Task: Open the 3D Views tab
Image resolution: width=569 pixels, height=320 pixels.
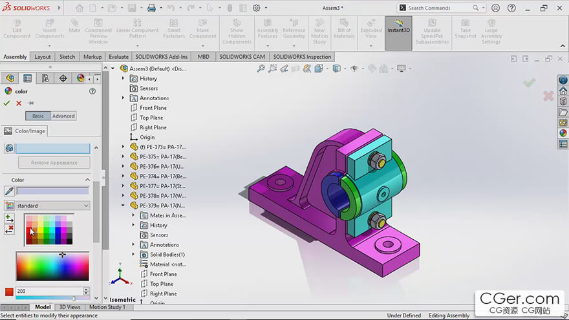Action: 70,307
